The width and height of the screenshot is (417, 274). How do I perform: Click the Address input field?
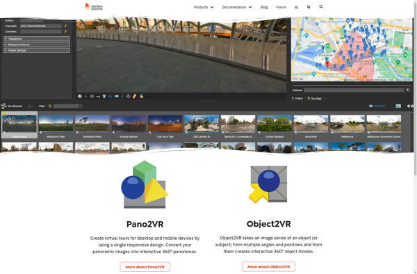point(354,90)
